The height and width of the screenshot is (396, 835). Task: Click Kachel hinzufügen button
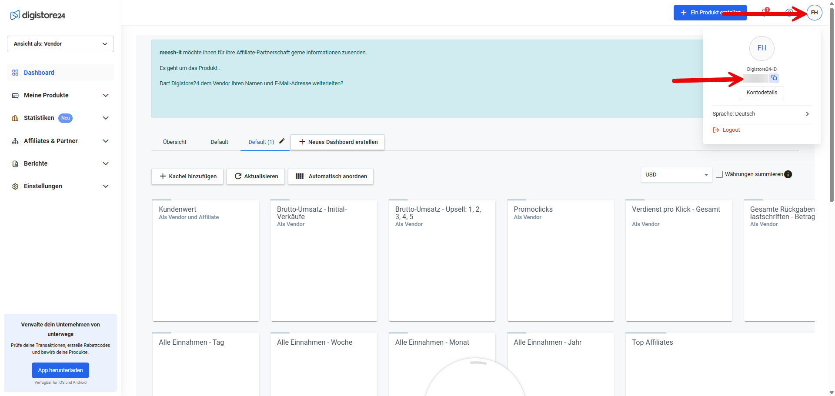(x=187, y=176)
